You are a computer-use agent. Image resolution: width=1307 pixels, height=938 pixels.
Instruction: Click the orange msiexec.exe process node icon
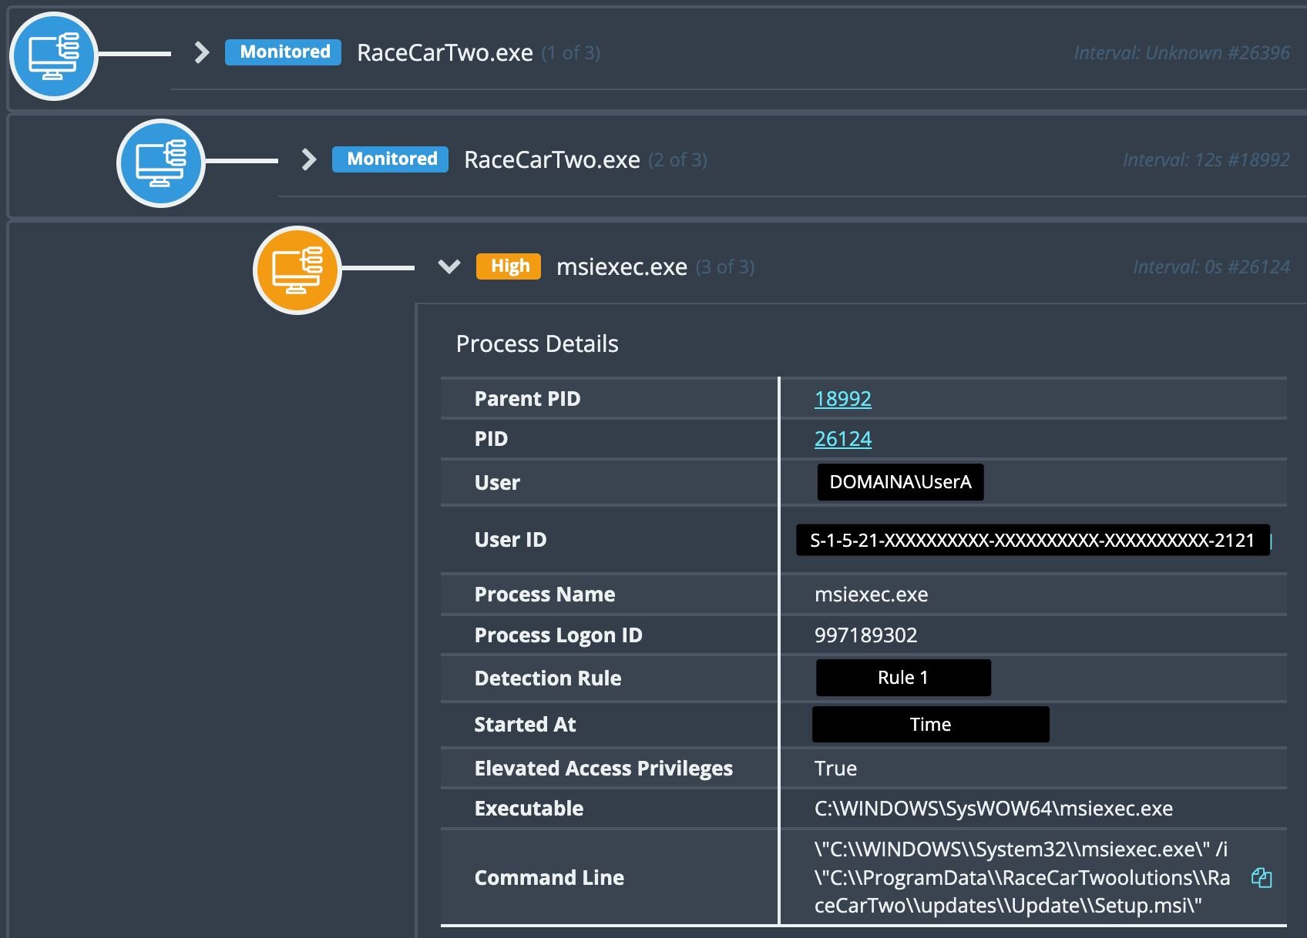(x=297, y=270)
